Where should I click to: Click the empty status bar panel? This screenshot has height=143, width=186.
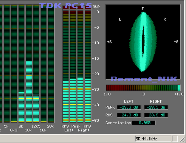point(175,139)
